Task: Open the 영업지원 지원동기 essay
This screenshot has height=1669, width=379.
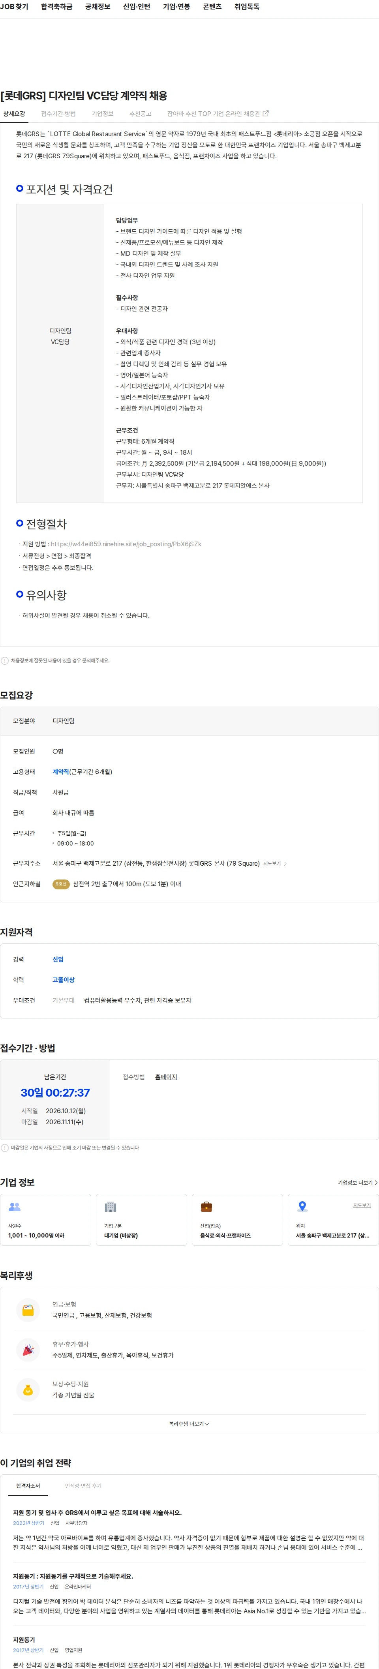Action: coord(24,1639)
